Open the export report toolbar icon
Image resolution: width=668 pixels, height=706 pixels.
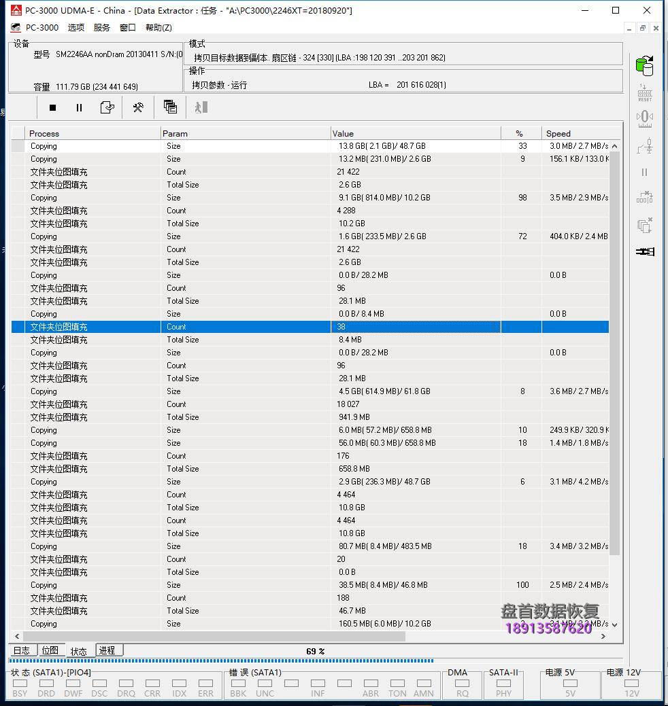click(x=107, y=107)
